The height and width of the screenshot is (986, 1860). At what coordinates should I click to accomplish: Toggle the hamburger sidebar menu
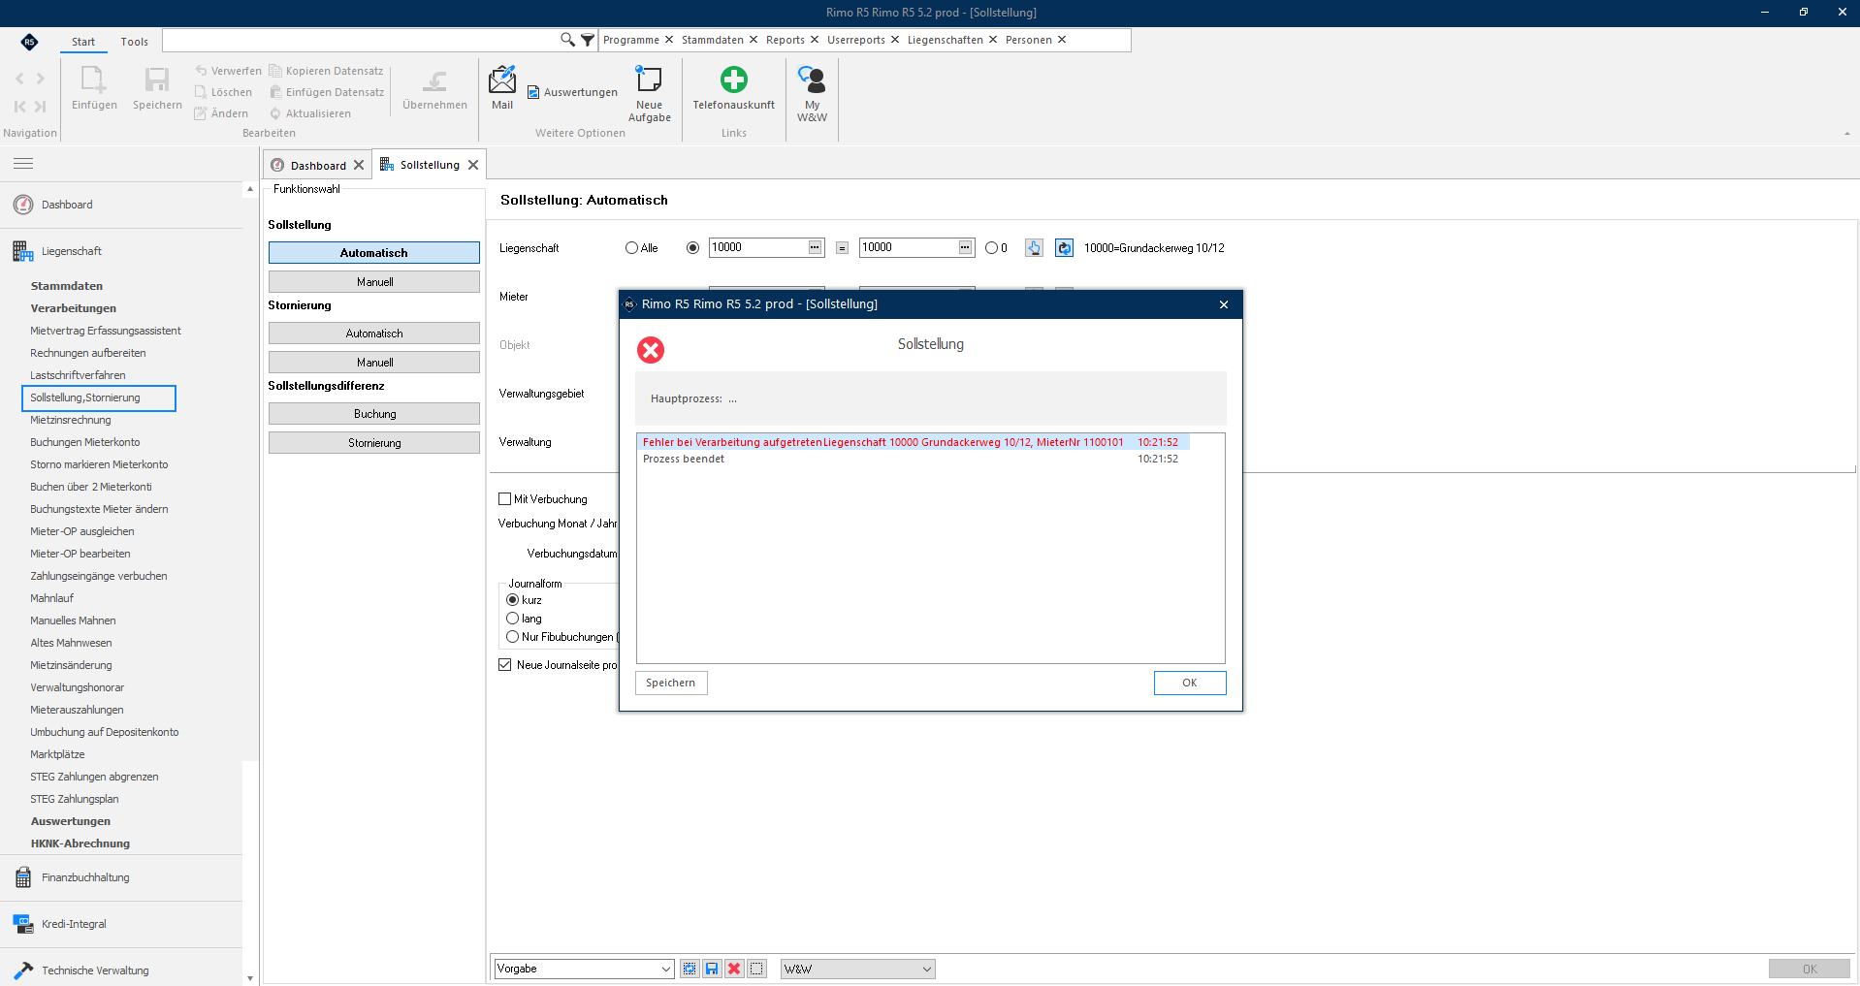23,164
